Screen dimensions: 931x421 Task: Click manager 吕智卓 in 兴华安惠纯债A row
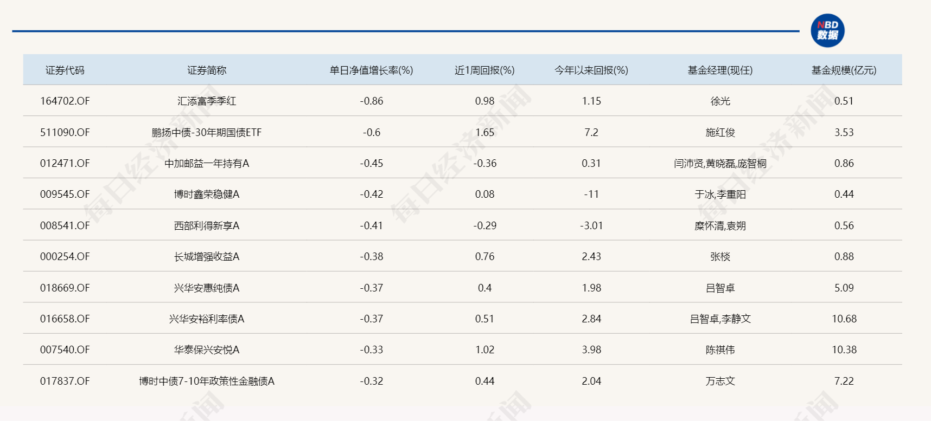pyautogui.click(x=720, y=288)
